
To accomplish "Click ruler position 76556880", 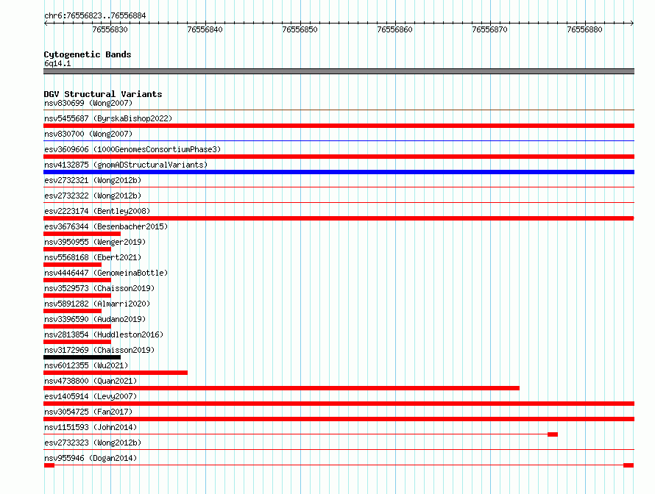I will 585,29.
